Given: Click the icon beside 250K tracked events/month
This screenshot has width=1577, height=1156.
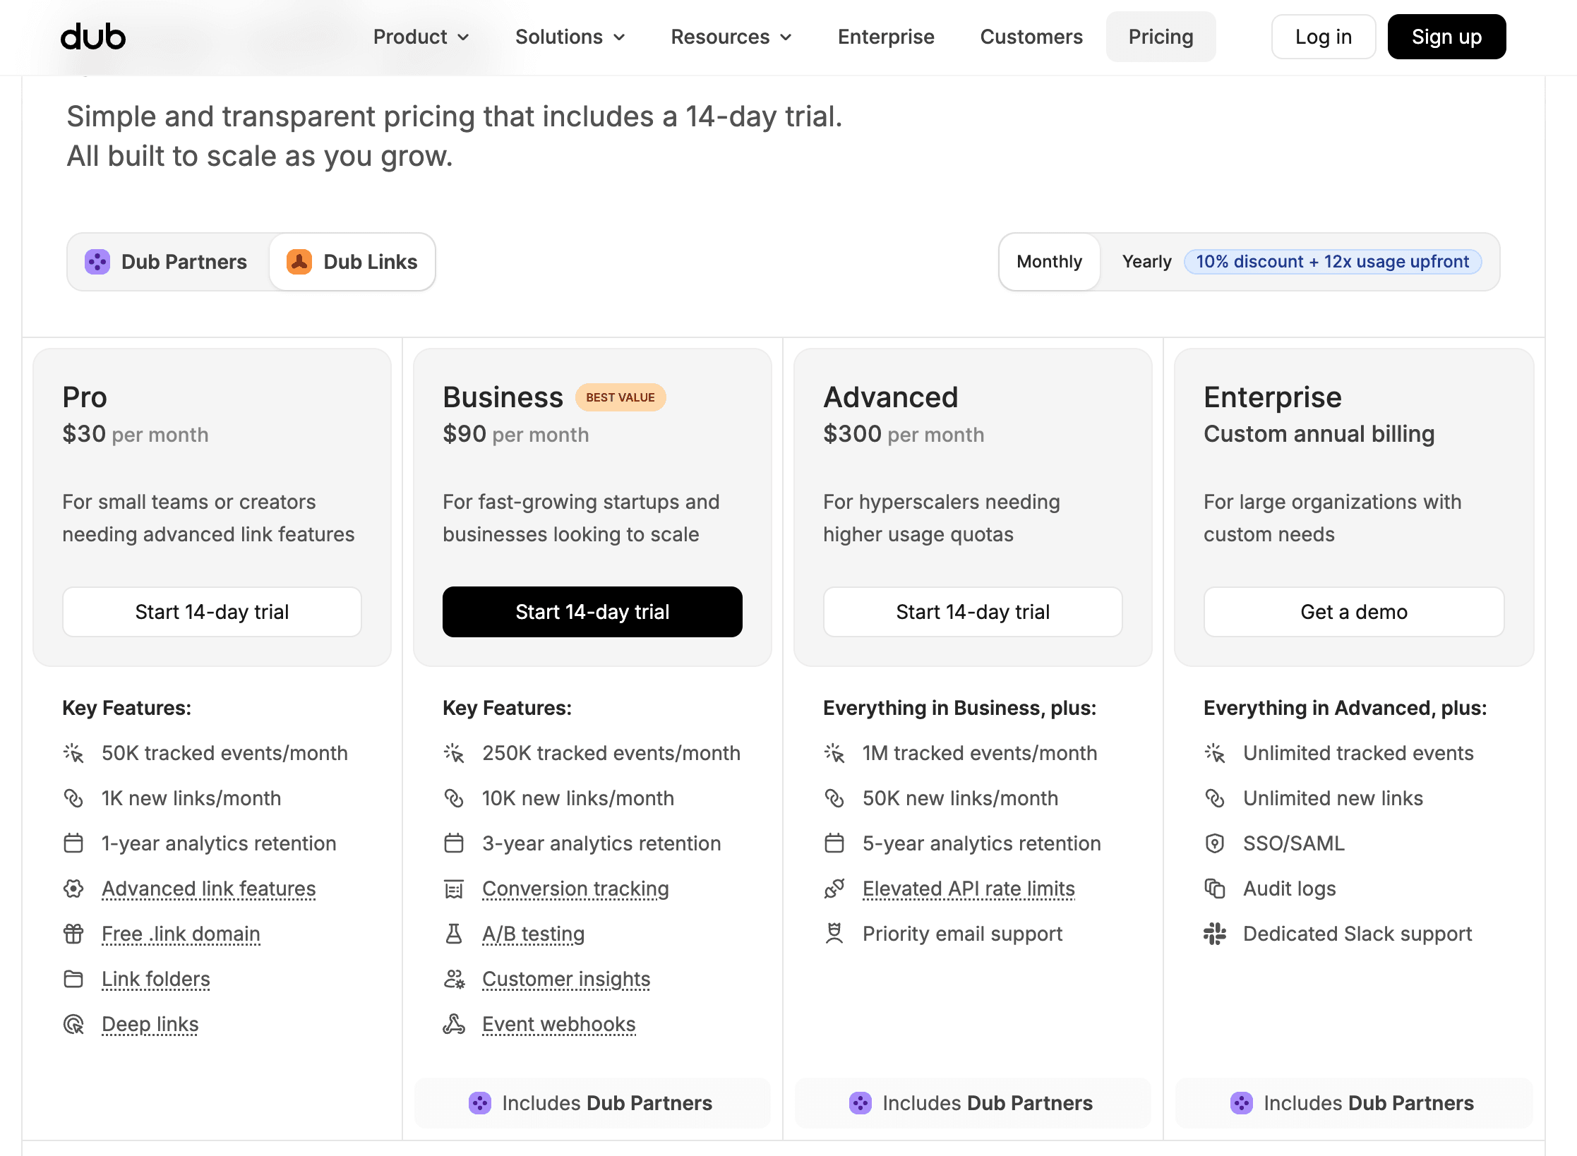Looking at the screenshot, I should click(454, 753).
